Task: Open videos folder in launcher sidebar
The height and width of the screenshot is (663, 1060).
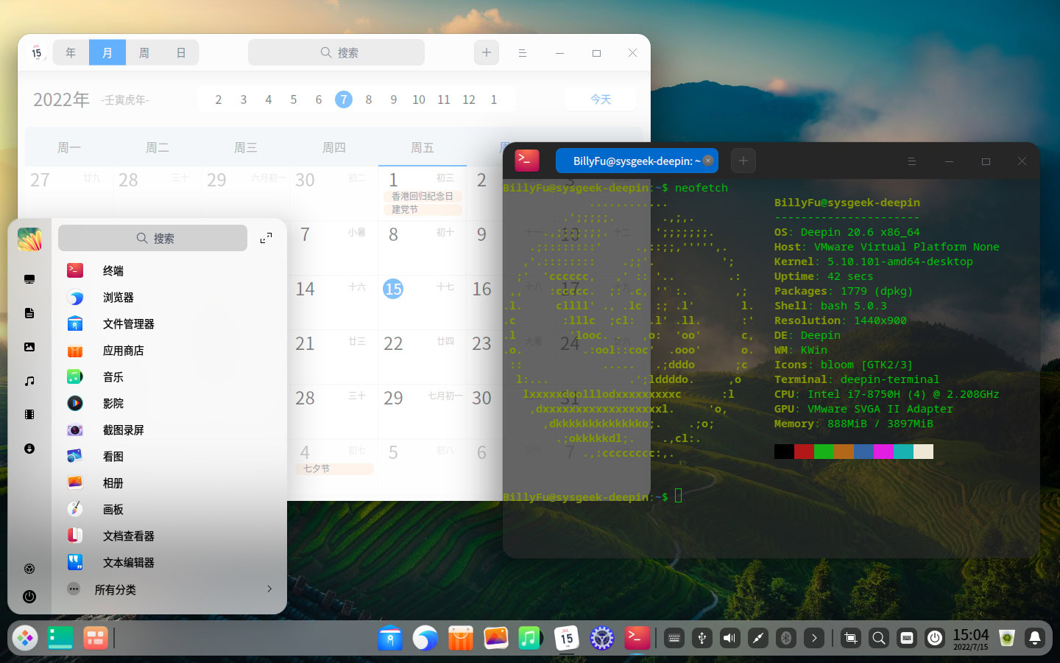Action: point(29,415)
